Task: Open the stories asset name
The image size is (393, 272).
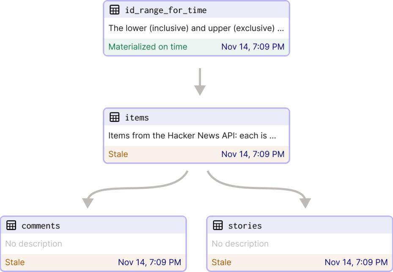Action: (x=245, y=226)
